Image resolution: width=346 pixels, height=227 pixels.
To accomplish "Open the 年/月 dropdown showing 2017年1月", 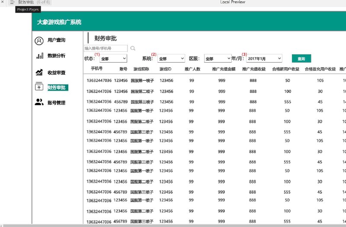I will 264,59.
